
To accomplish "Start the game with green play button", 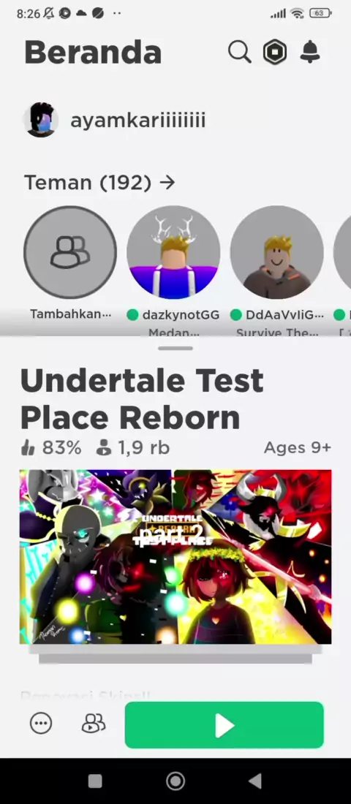I will click(224, 725).
